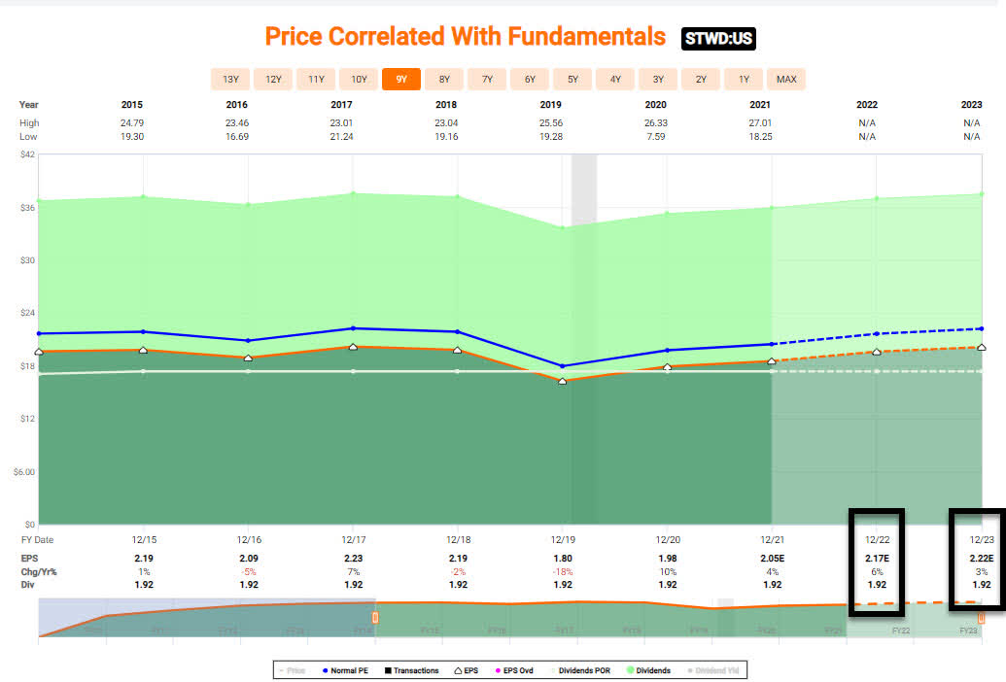
Task: Click the magenta EPS Ovd dot in the legend
Action: click(x=498, y=670)
